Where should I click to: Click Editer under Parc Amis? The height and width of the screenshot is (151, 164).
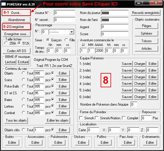click(128, 143)
